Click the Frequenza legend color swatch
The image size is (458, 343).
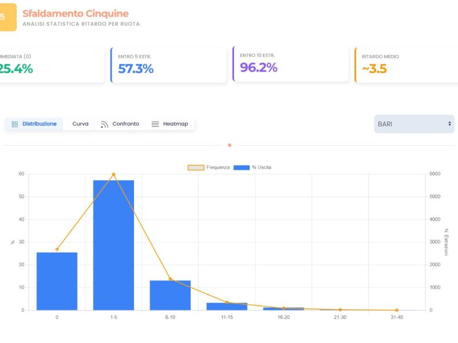point(196,167)
